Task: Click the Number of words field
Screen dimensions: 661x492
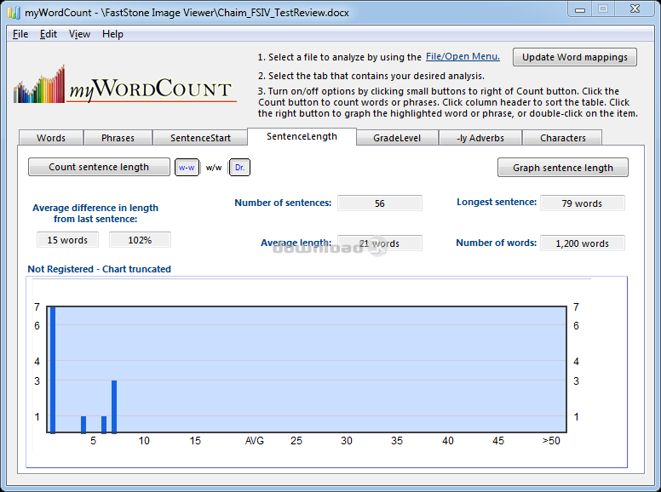Action: (582, 243)
